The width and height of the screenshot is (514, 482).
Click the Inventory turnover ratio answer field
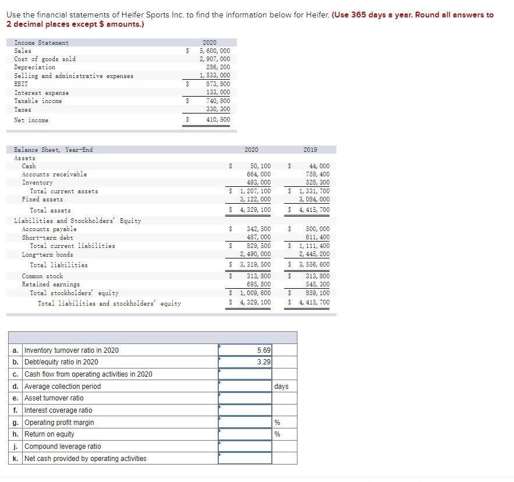pyautogui.click(x=244, y=351)
